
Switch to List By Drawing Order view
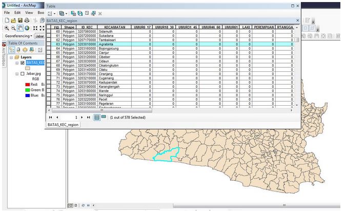(x=12, y=50)
